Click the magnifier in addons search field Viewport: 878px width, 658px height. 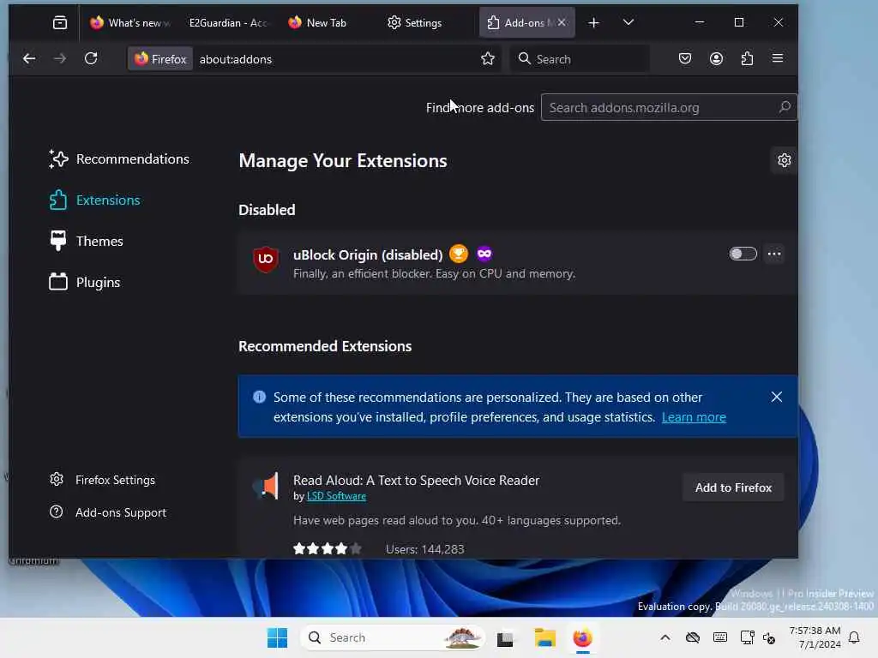[785, 107]
